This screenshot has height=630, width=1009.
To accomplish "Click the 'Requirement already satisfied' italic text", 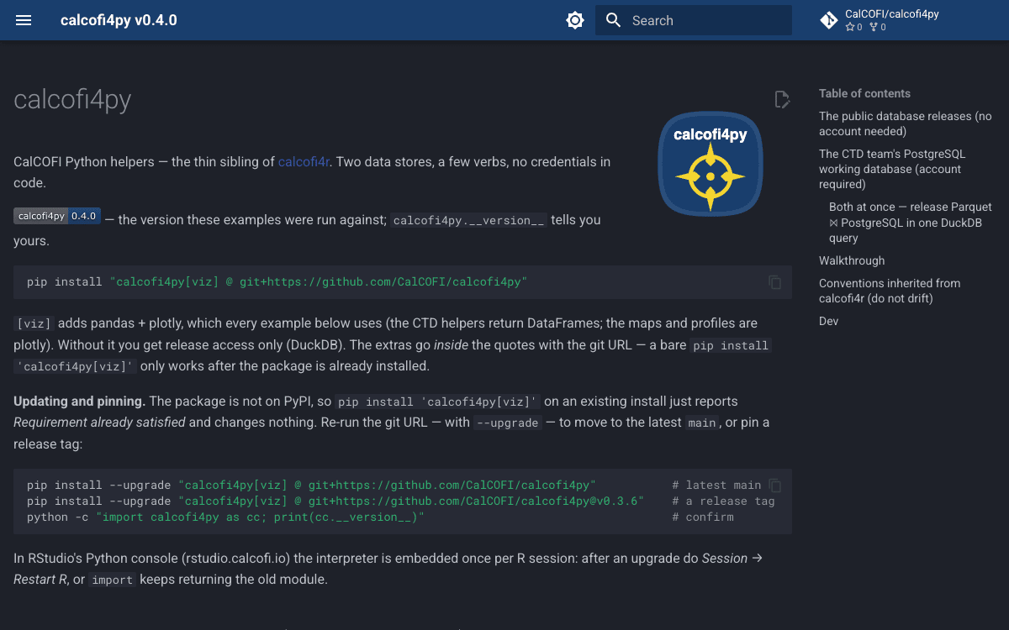I will 99,422.
